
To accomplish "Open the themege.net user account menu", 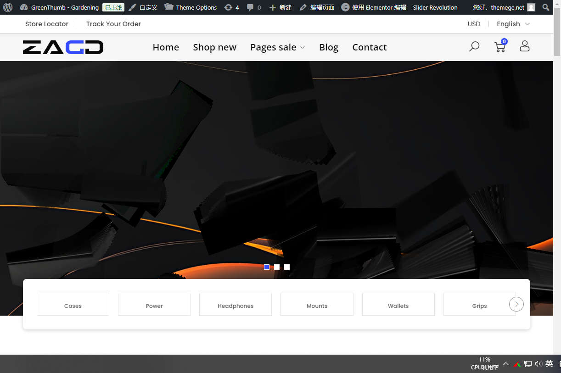I will coord(504,7).
